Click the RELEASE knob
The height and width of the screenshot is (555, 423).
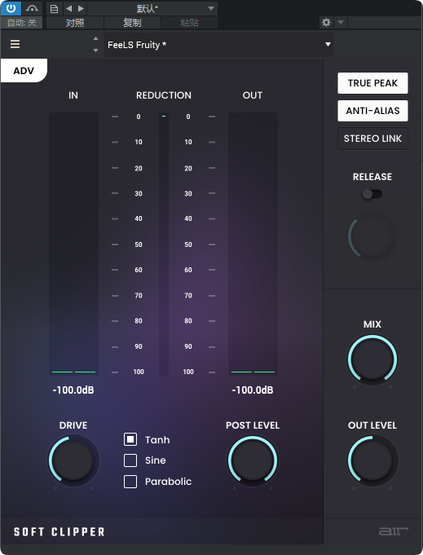[372, 236]
